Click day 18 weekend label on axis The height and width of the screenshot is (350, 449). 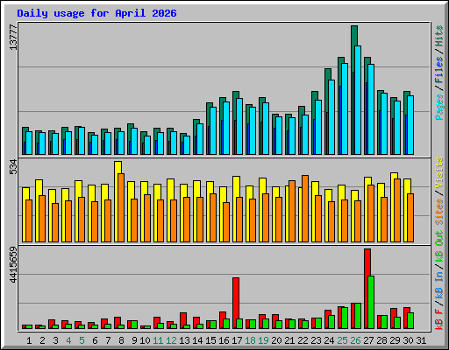click(250, 340)
